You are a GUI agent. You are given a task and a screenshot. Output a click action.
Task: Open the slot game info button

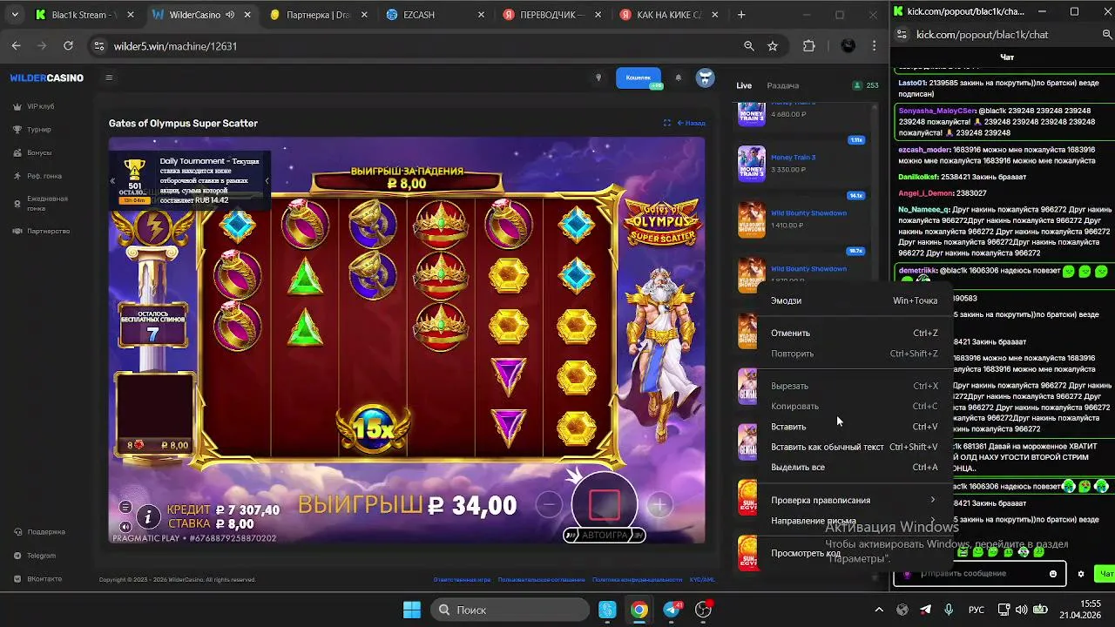point(148,517)
